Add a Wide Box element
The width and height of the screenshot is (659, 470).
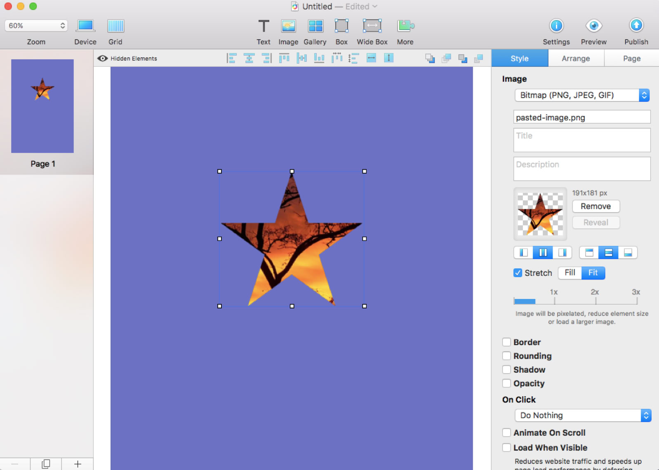(x=372, y=26)
